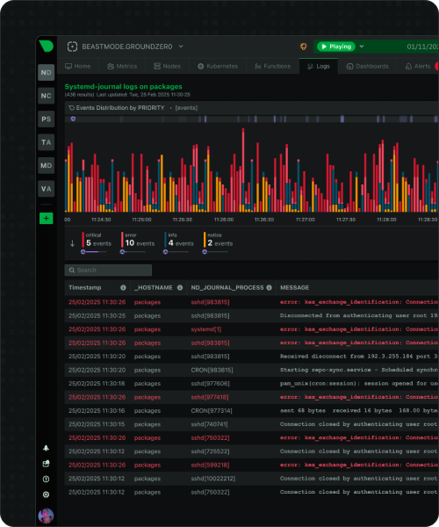Open the user avatar profile
The height and width of the screenshot is (527, 439).
click(46, 516)
